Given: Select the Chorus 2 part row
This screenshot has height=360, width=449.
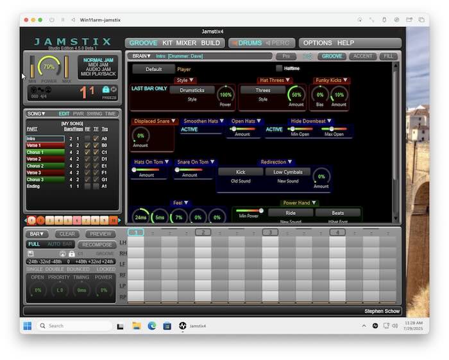Looking at the screenshot, I should click(46, 166).
